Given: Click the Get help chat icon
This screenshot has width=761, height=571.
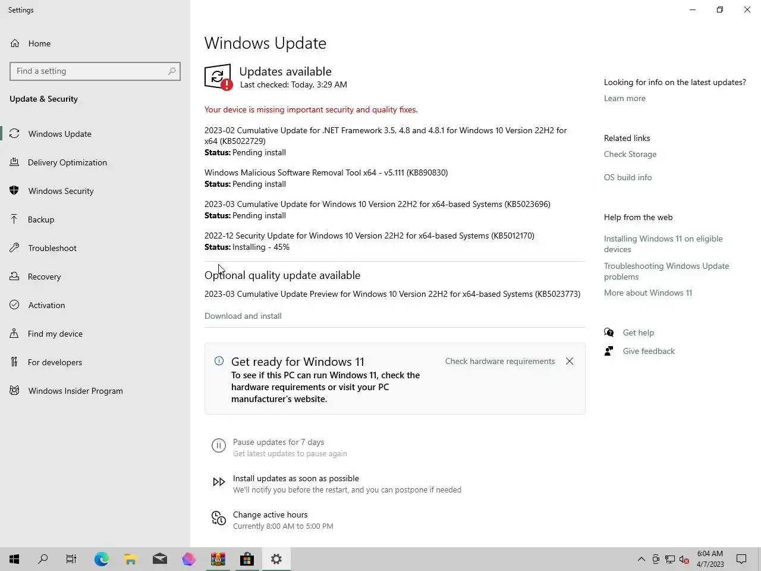Looking at the screenshot, I should 609,332.
